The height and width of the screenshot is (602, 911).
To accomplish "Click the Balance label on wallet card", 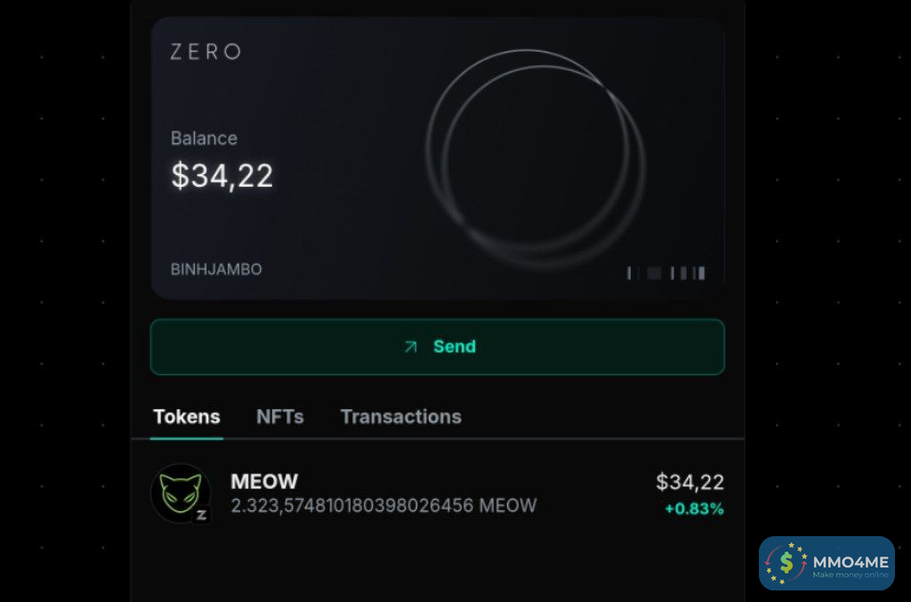I will (204, 139).
